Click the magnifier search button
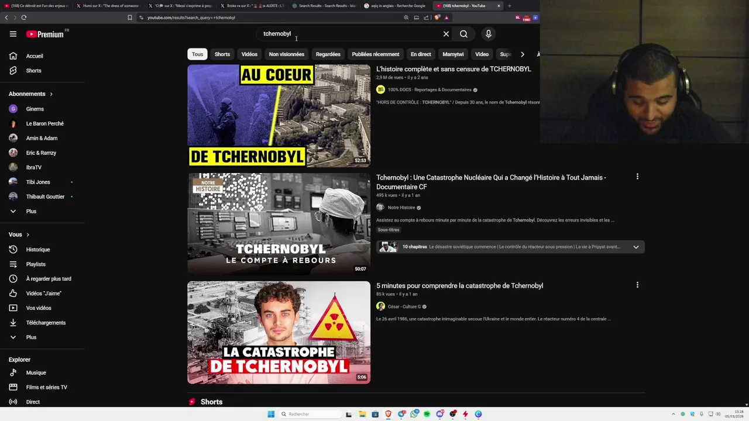Screen dimensions: 749x421 click(463, 34)
